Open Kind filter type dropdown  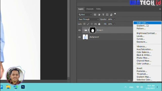point(85,15)
